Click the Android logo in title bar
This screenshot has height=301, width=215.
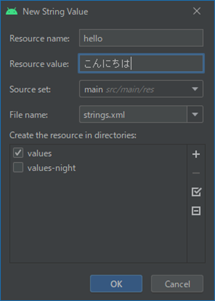12,11
